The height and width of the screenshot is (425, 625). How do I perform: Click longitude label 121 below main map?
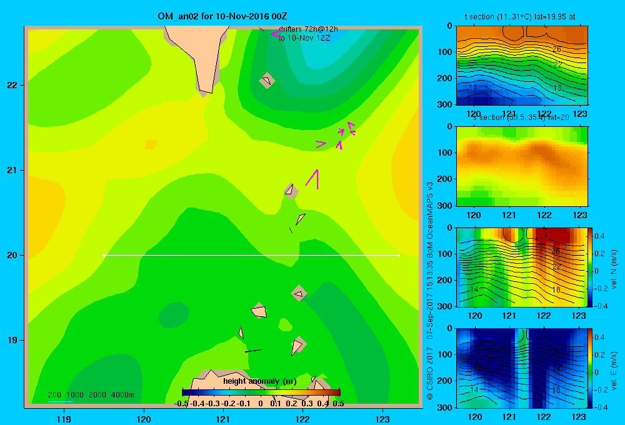click(223, 419)
